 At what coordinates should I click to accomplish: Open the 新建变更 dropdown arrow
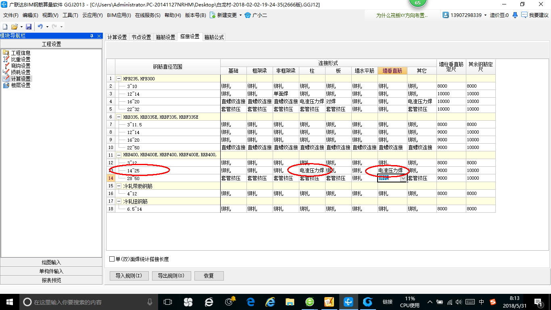click(240, 15)
